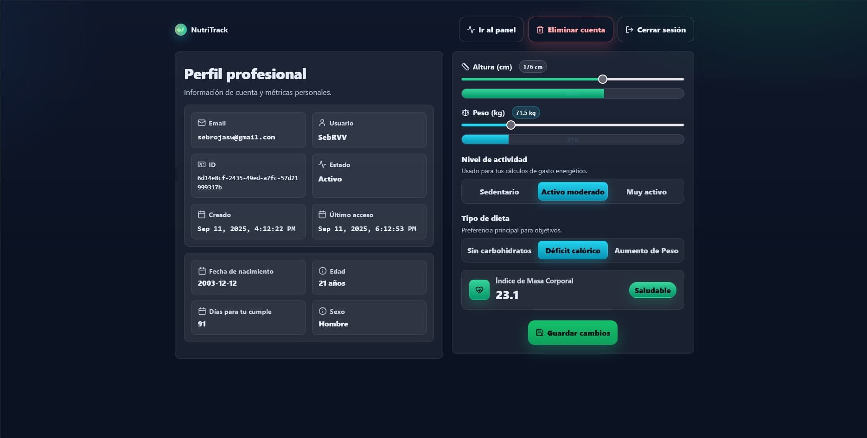This screenshot has width=867, height=438.
Task: Click the heart icon on the BMI card
Action: tap(479, 290)
